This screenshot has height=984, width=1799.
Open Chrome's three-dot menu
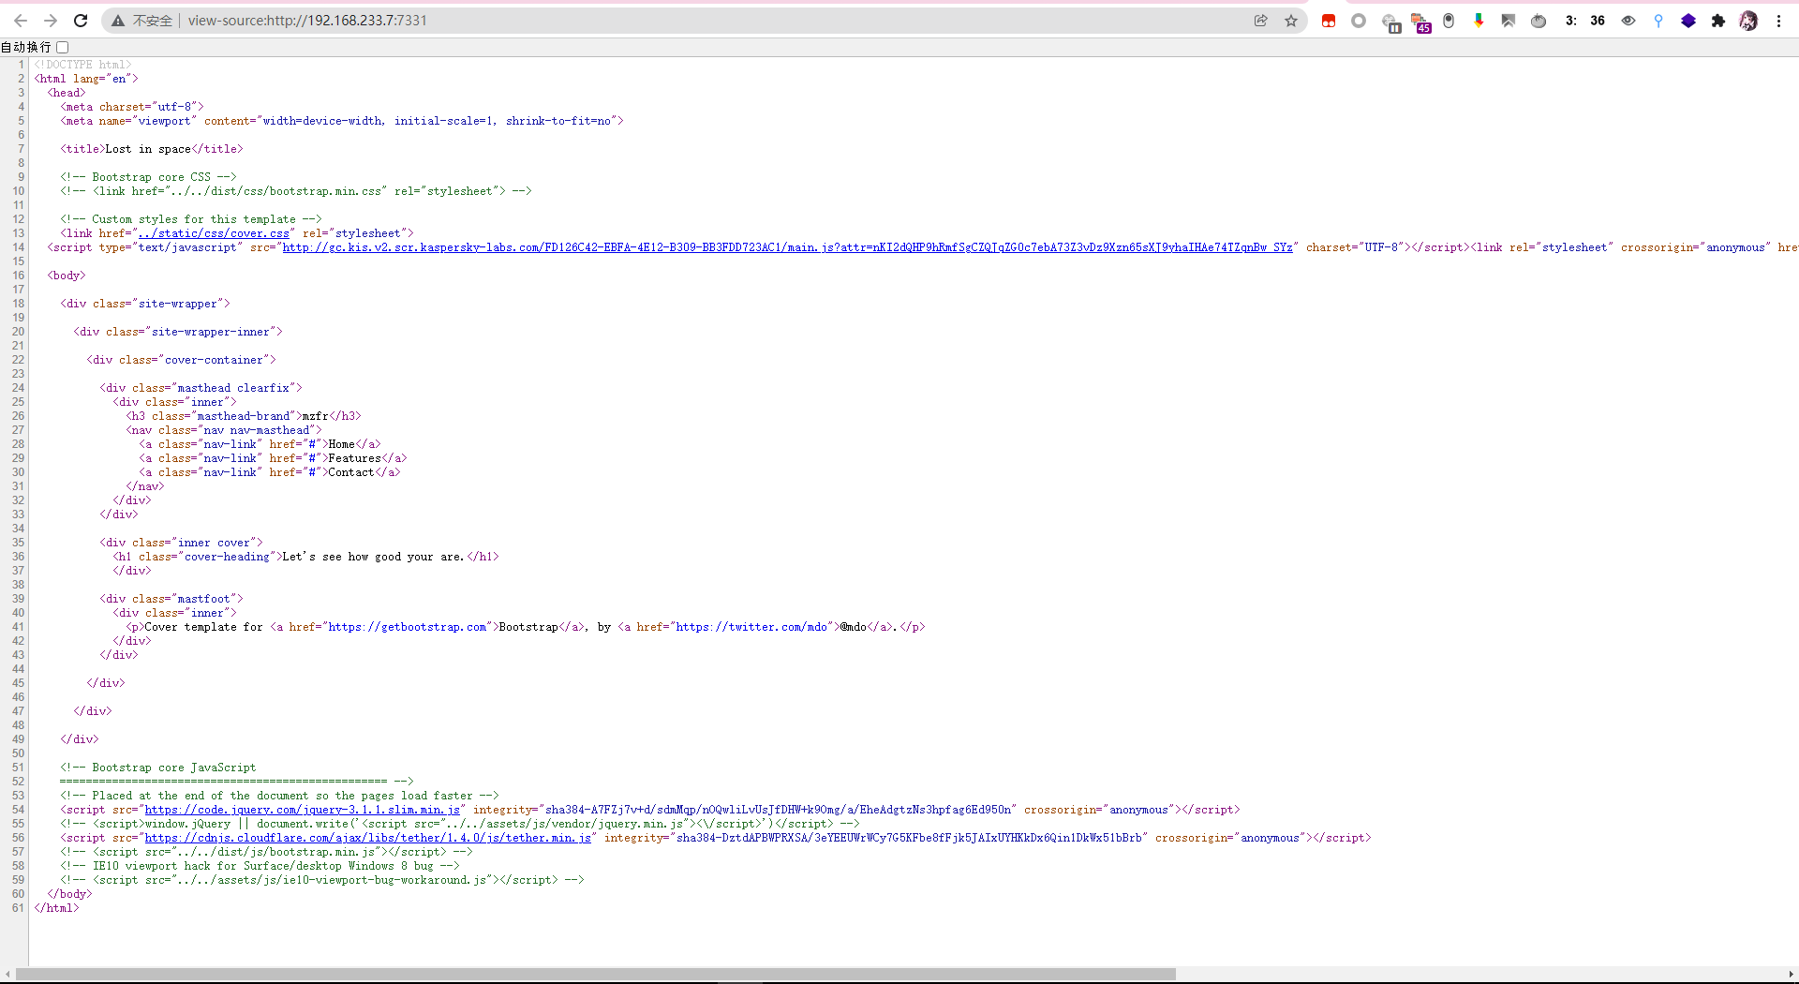1778,21
